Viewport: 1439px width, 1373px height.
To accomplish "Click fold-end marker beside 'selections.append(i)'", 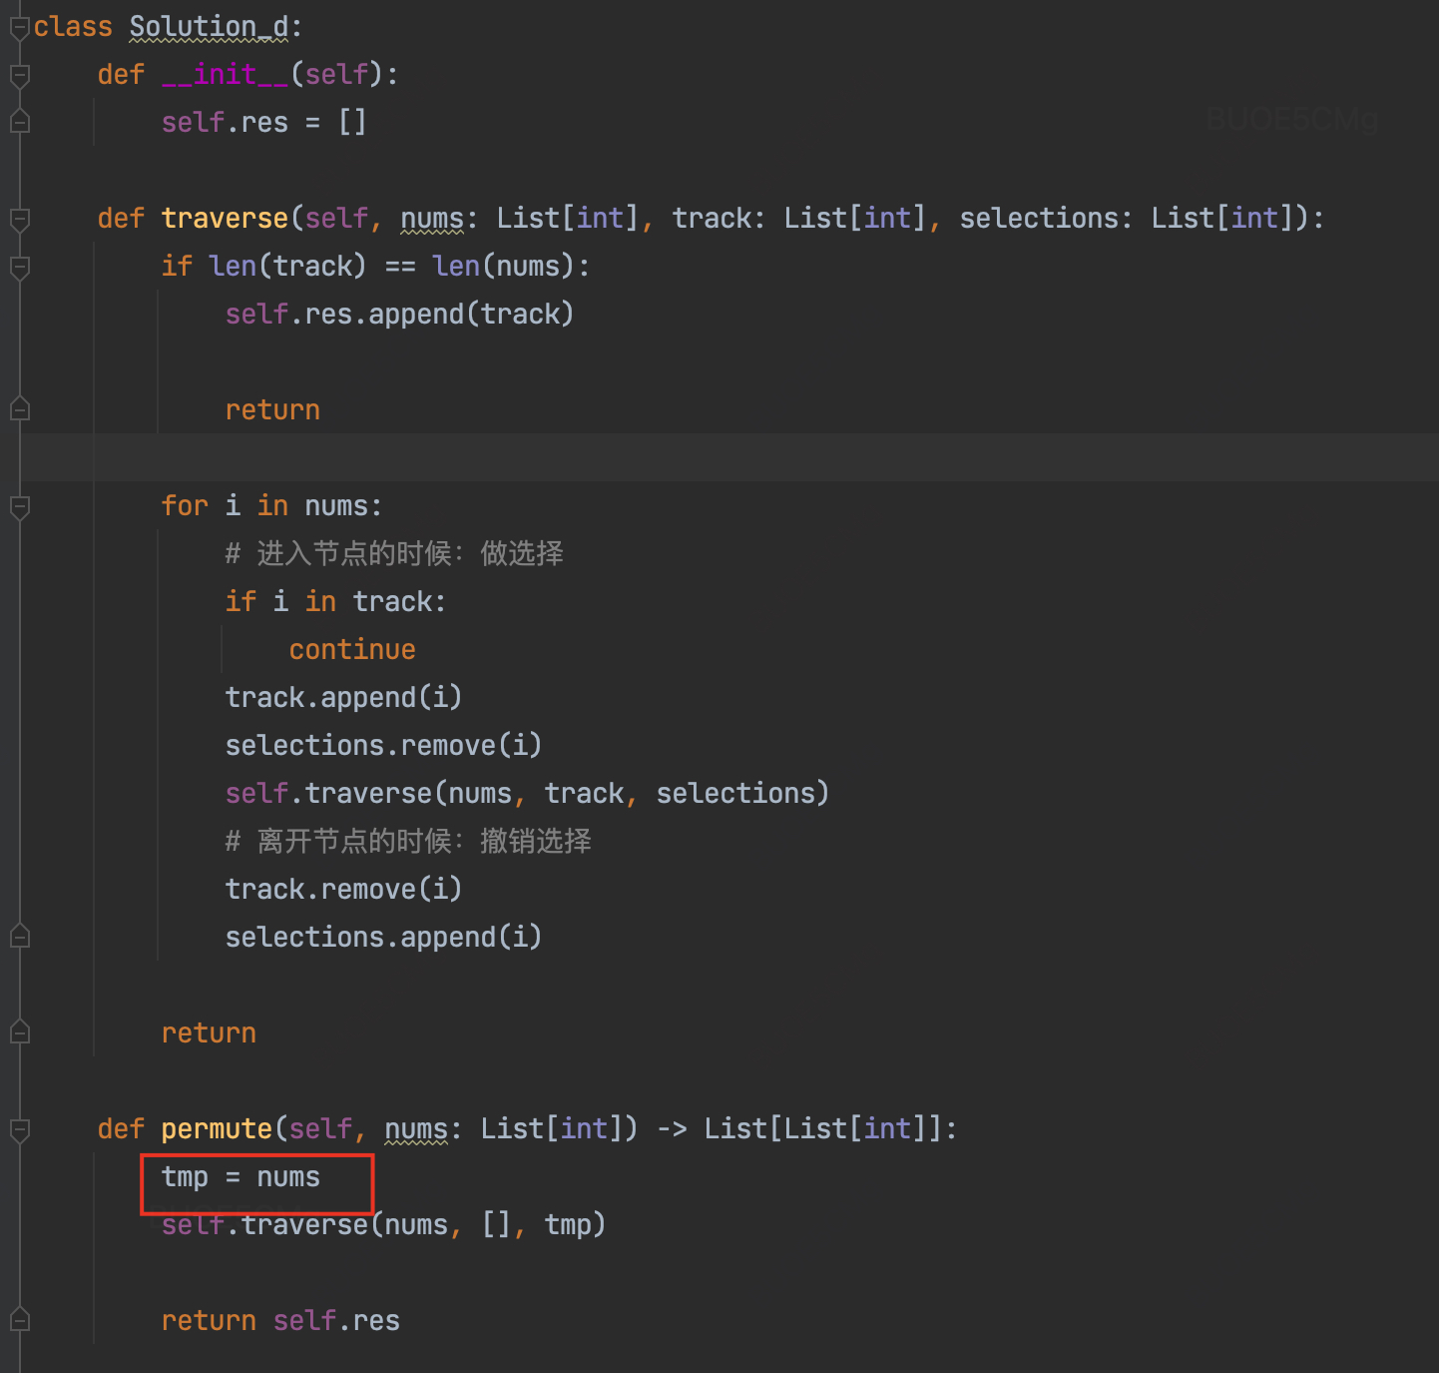I will click(19, 937).
